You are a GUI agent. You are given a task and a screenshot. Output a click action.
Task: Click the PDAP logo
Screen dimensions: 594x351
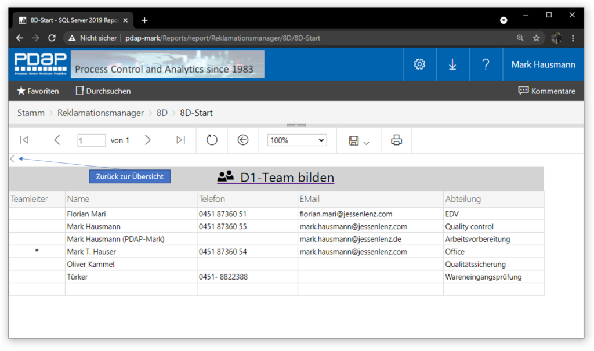pos(41,64)
